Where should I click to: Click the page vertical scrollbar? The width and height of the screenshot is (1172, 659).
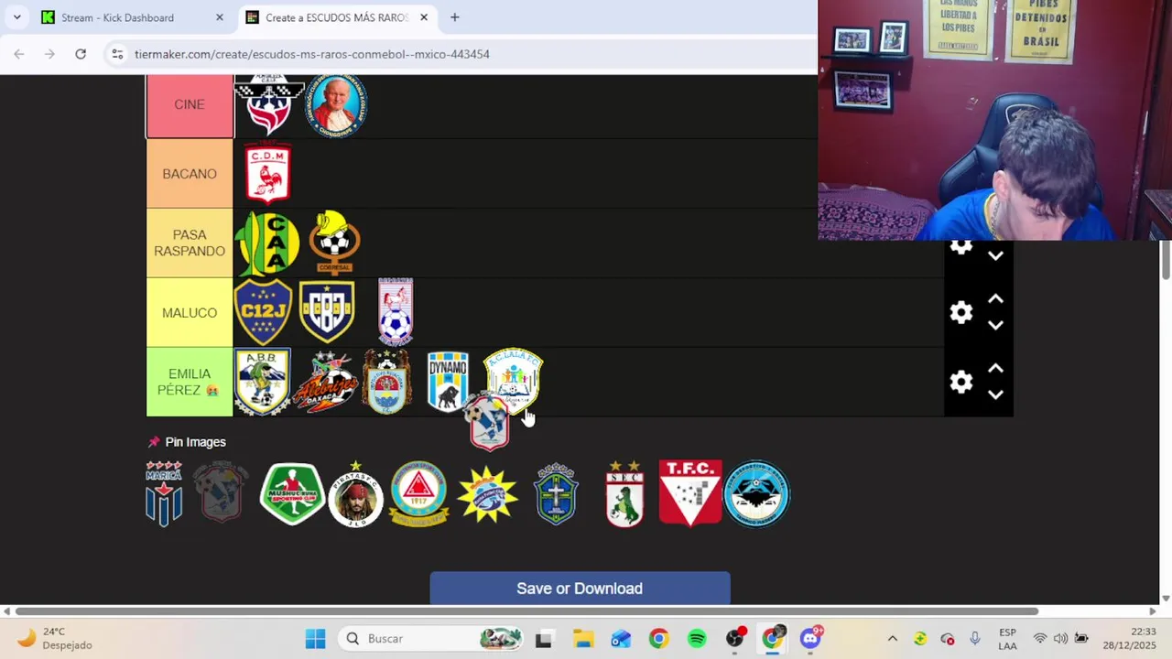coord(1166,261)
